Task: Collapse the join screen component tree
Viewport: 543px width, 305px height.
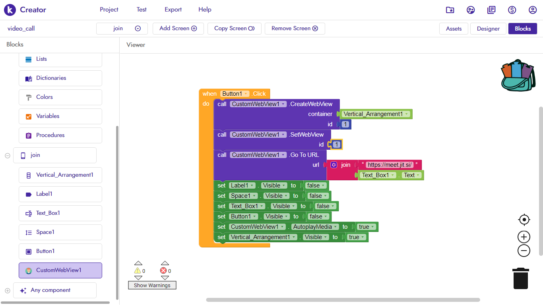Action: coord(7,156)
